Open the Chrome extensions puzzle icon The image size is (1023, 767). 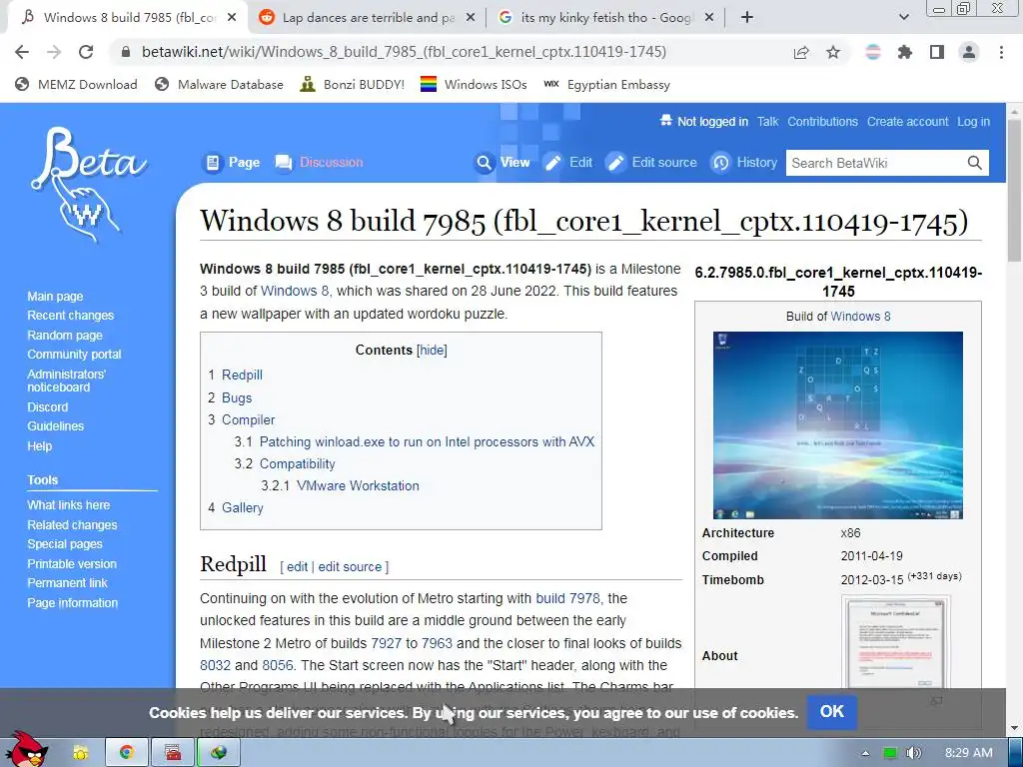[x=905, y=52]
